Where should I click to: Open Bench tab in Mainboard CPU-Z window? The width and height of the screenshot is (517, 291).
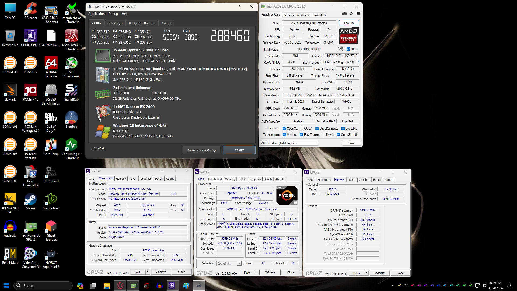158,179
